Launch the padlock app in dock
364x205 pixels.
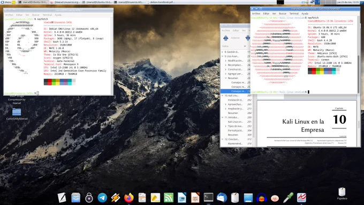point(89,198)
